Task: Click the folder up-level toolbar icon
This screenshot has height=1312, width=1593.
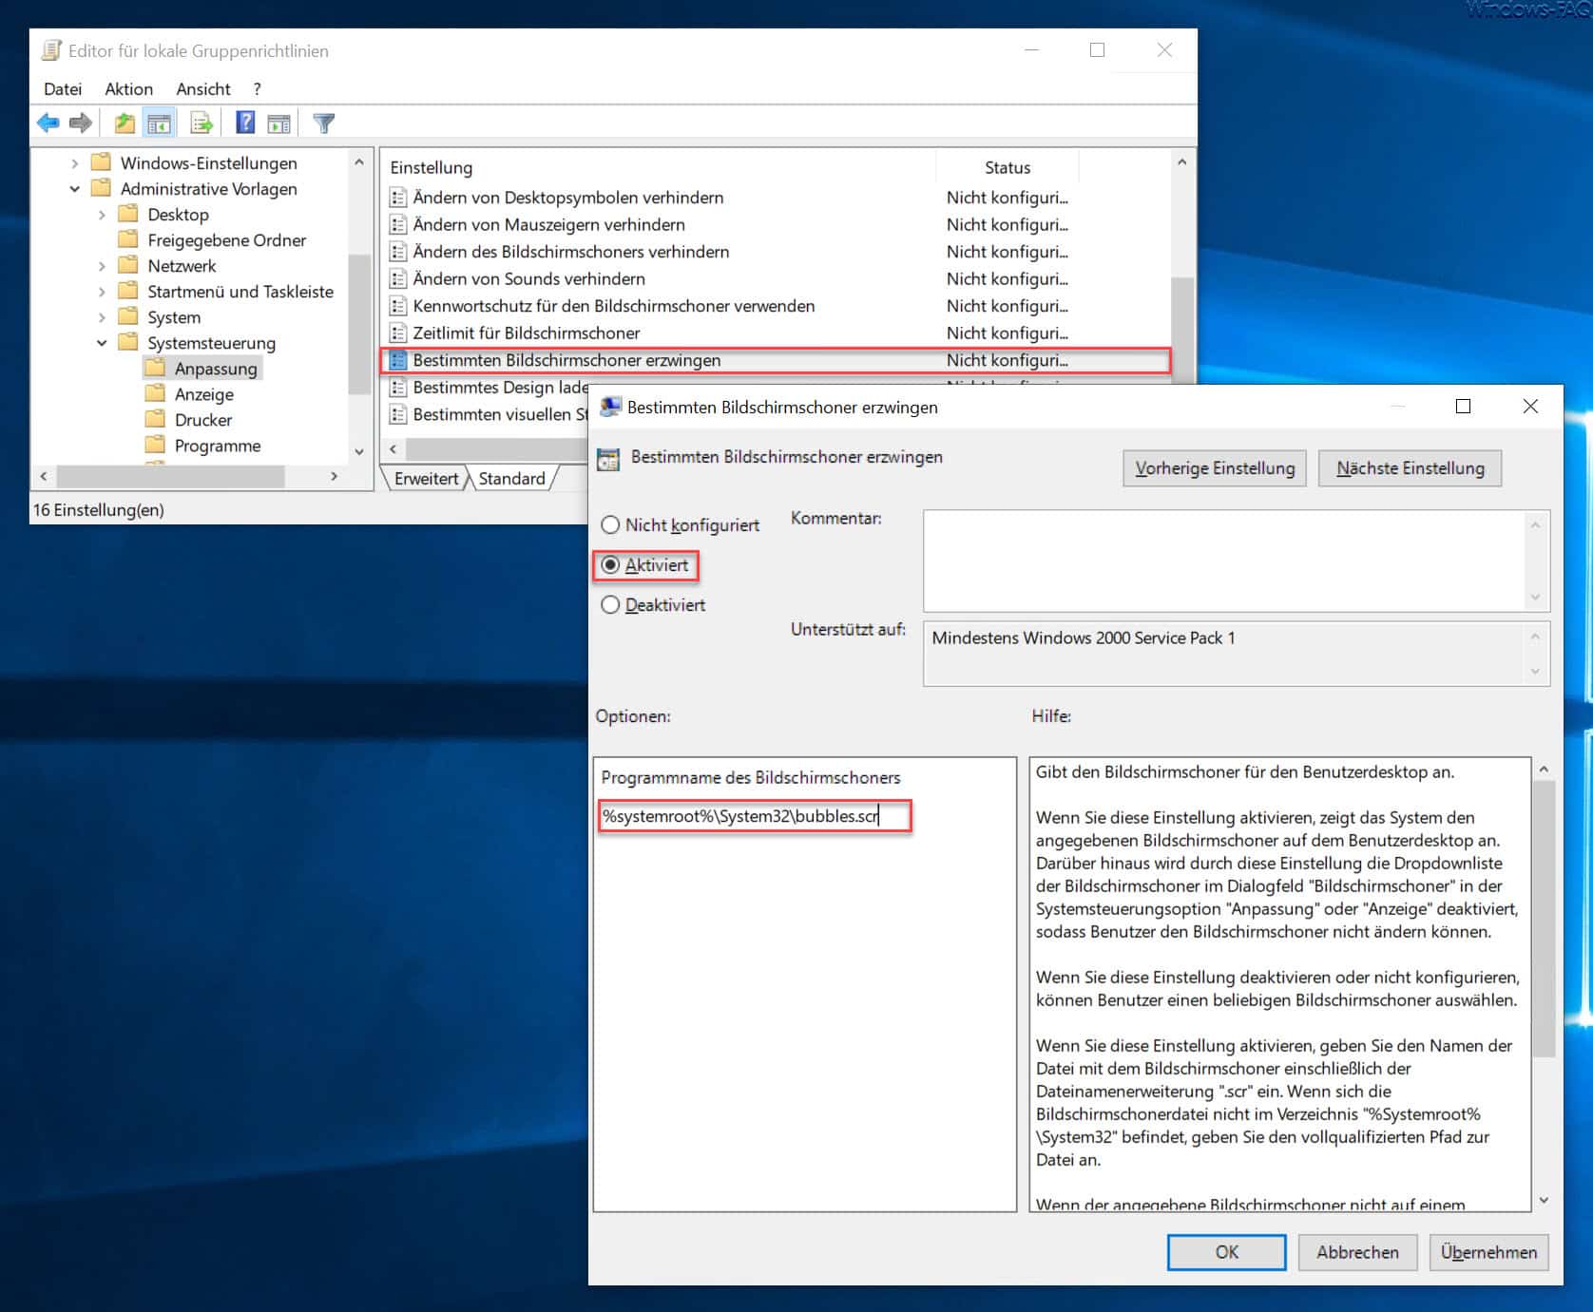Action: (125, 123)
